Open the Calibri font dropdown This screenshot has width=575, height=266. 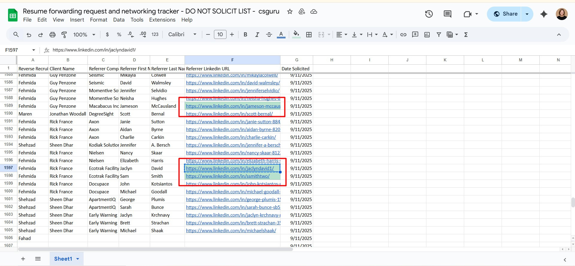coord(182,34)
